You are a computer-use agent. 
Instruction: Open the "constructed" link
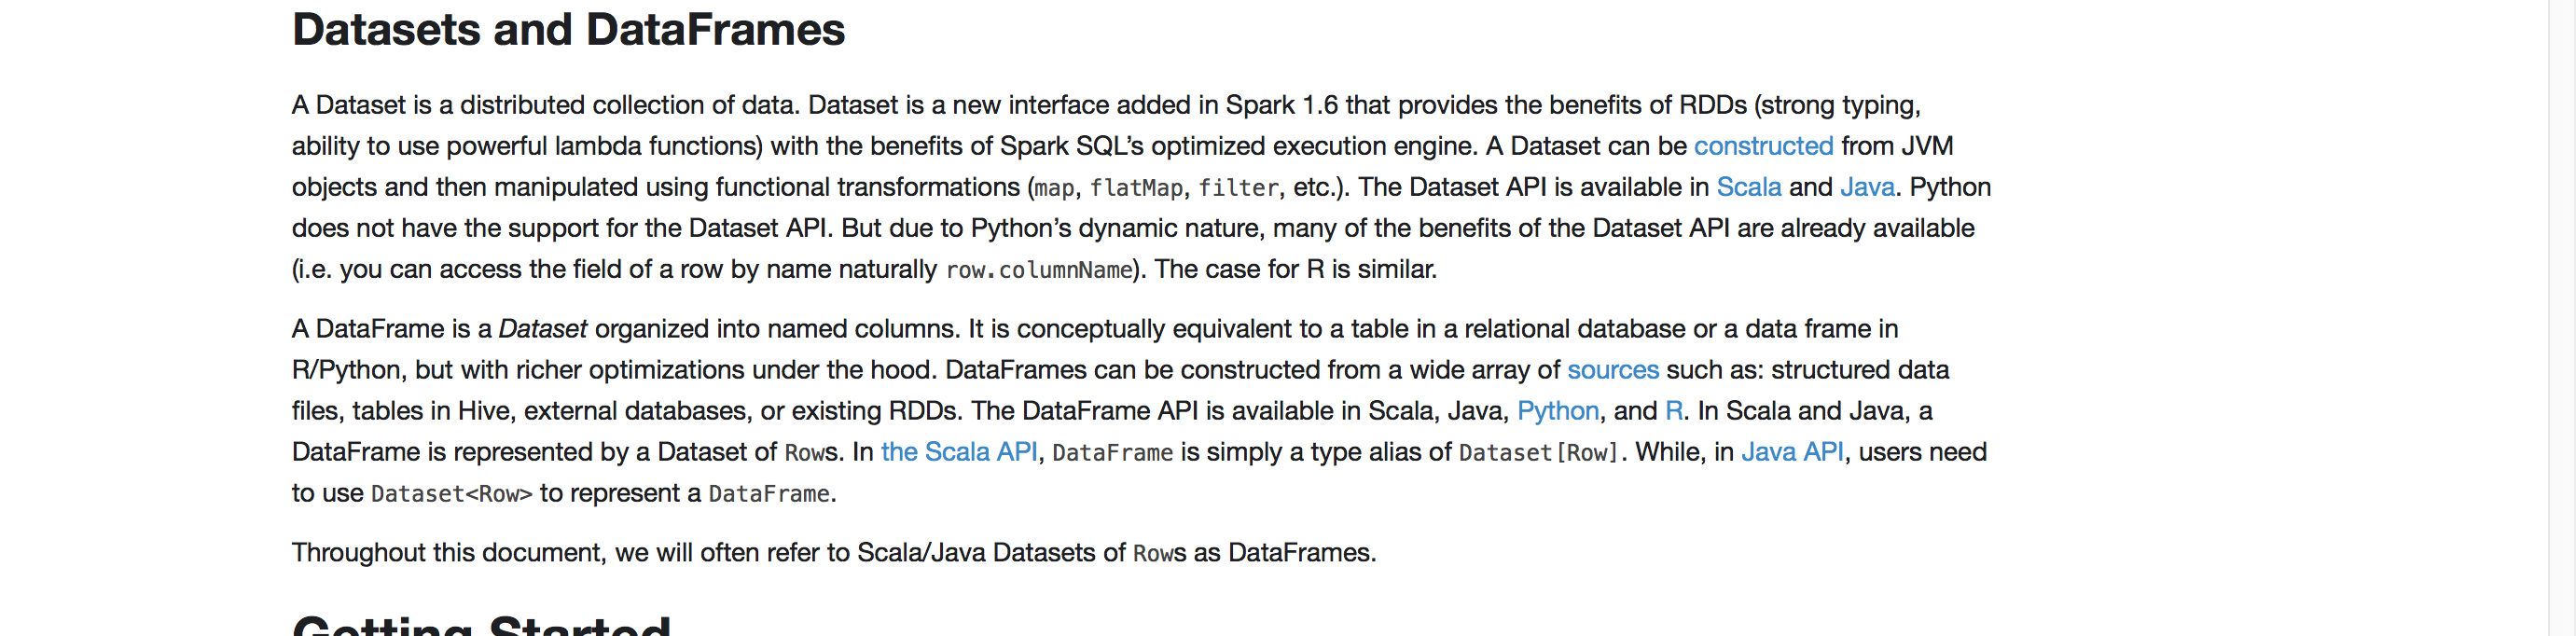coord(1763,146)
